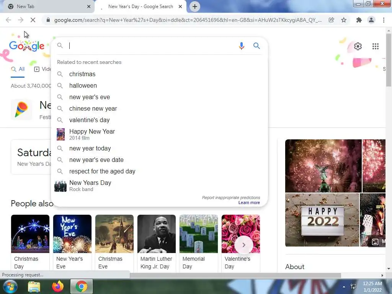Choose new year's eve date suggestion
The width and height of the screenshot is (392, 294).
(159, 160)
